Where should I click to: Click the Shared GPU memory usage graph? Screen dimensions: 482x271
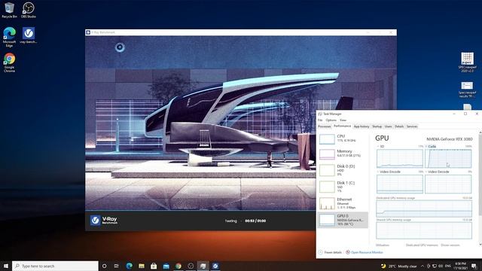424,230
